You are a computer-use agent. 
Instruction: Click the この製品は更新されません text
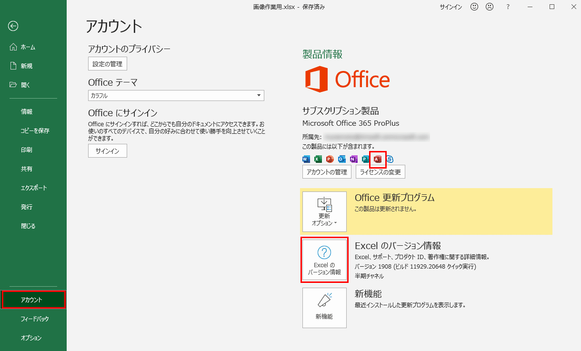pyautogui.click(x=386, y=209)
